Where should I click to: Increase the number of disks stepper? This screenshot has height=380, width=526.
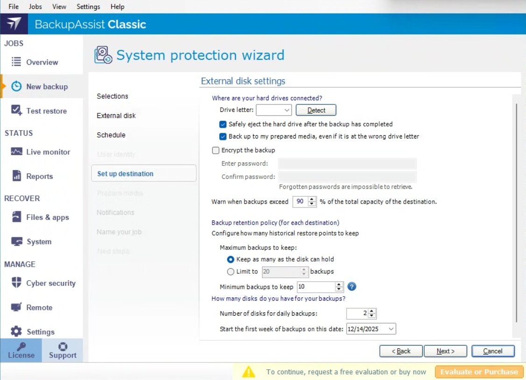(372, 311)
